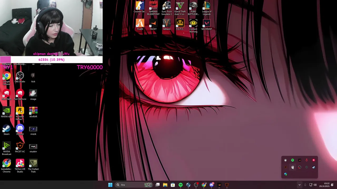
Task: Click Windows Security icon in tray overflow
Action: [x=285, y=174]
